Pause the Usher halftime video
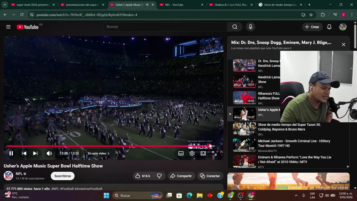The image size is (357, 201). 11,153
